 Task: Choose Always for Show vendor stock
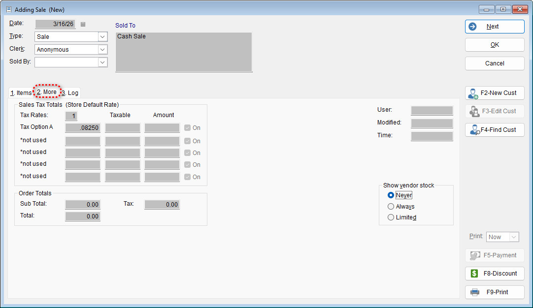(391, 207)
